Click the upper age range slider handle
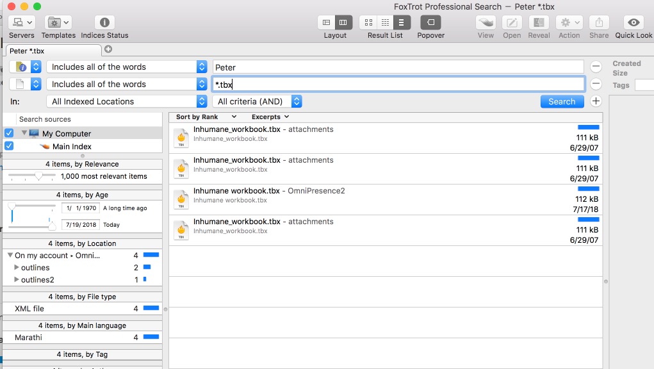 pyautogui.click(x=12, y=206)
